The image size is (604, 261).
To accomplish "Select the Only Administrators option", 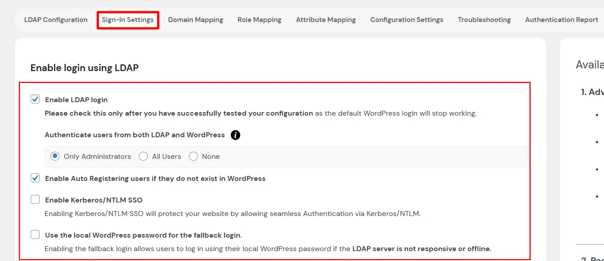I will pos(55,156).
